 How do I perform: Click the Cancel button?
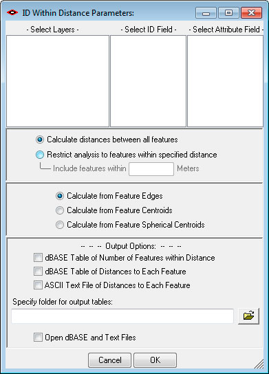[109, 360]
